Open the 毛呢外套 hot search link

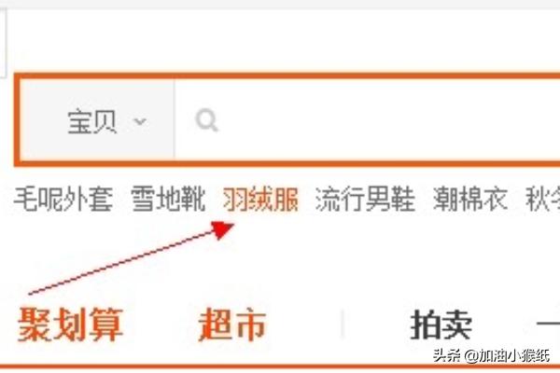click(63, 200)
